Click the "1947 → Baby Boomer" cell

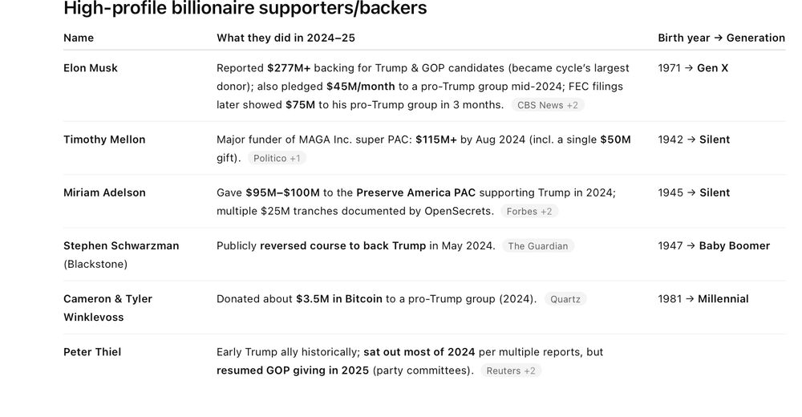click(714, 245)
